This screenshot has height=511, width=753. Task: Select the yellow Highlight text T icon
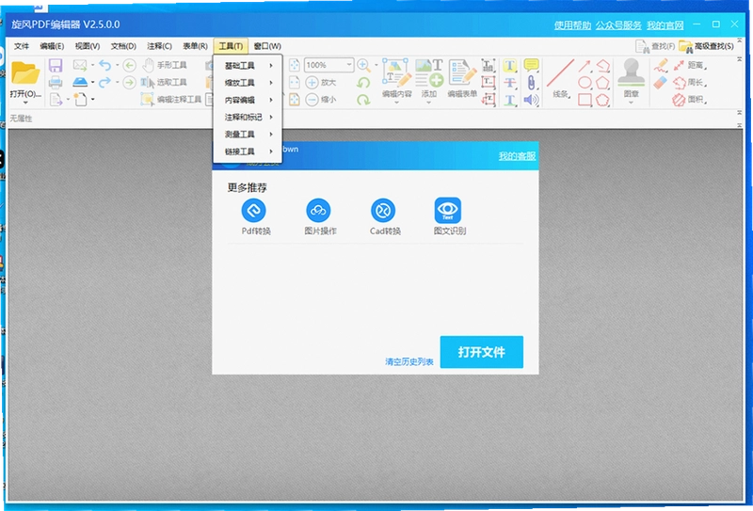click(x=510, y=65)
